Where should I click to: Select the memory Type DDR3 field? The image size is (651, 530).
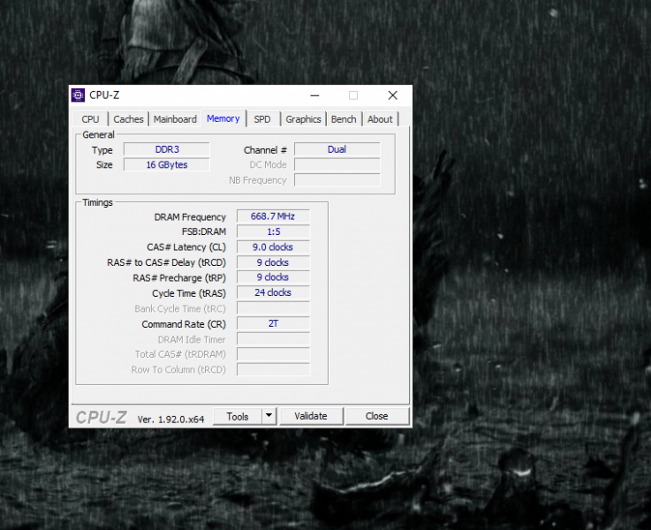[165, 150]
